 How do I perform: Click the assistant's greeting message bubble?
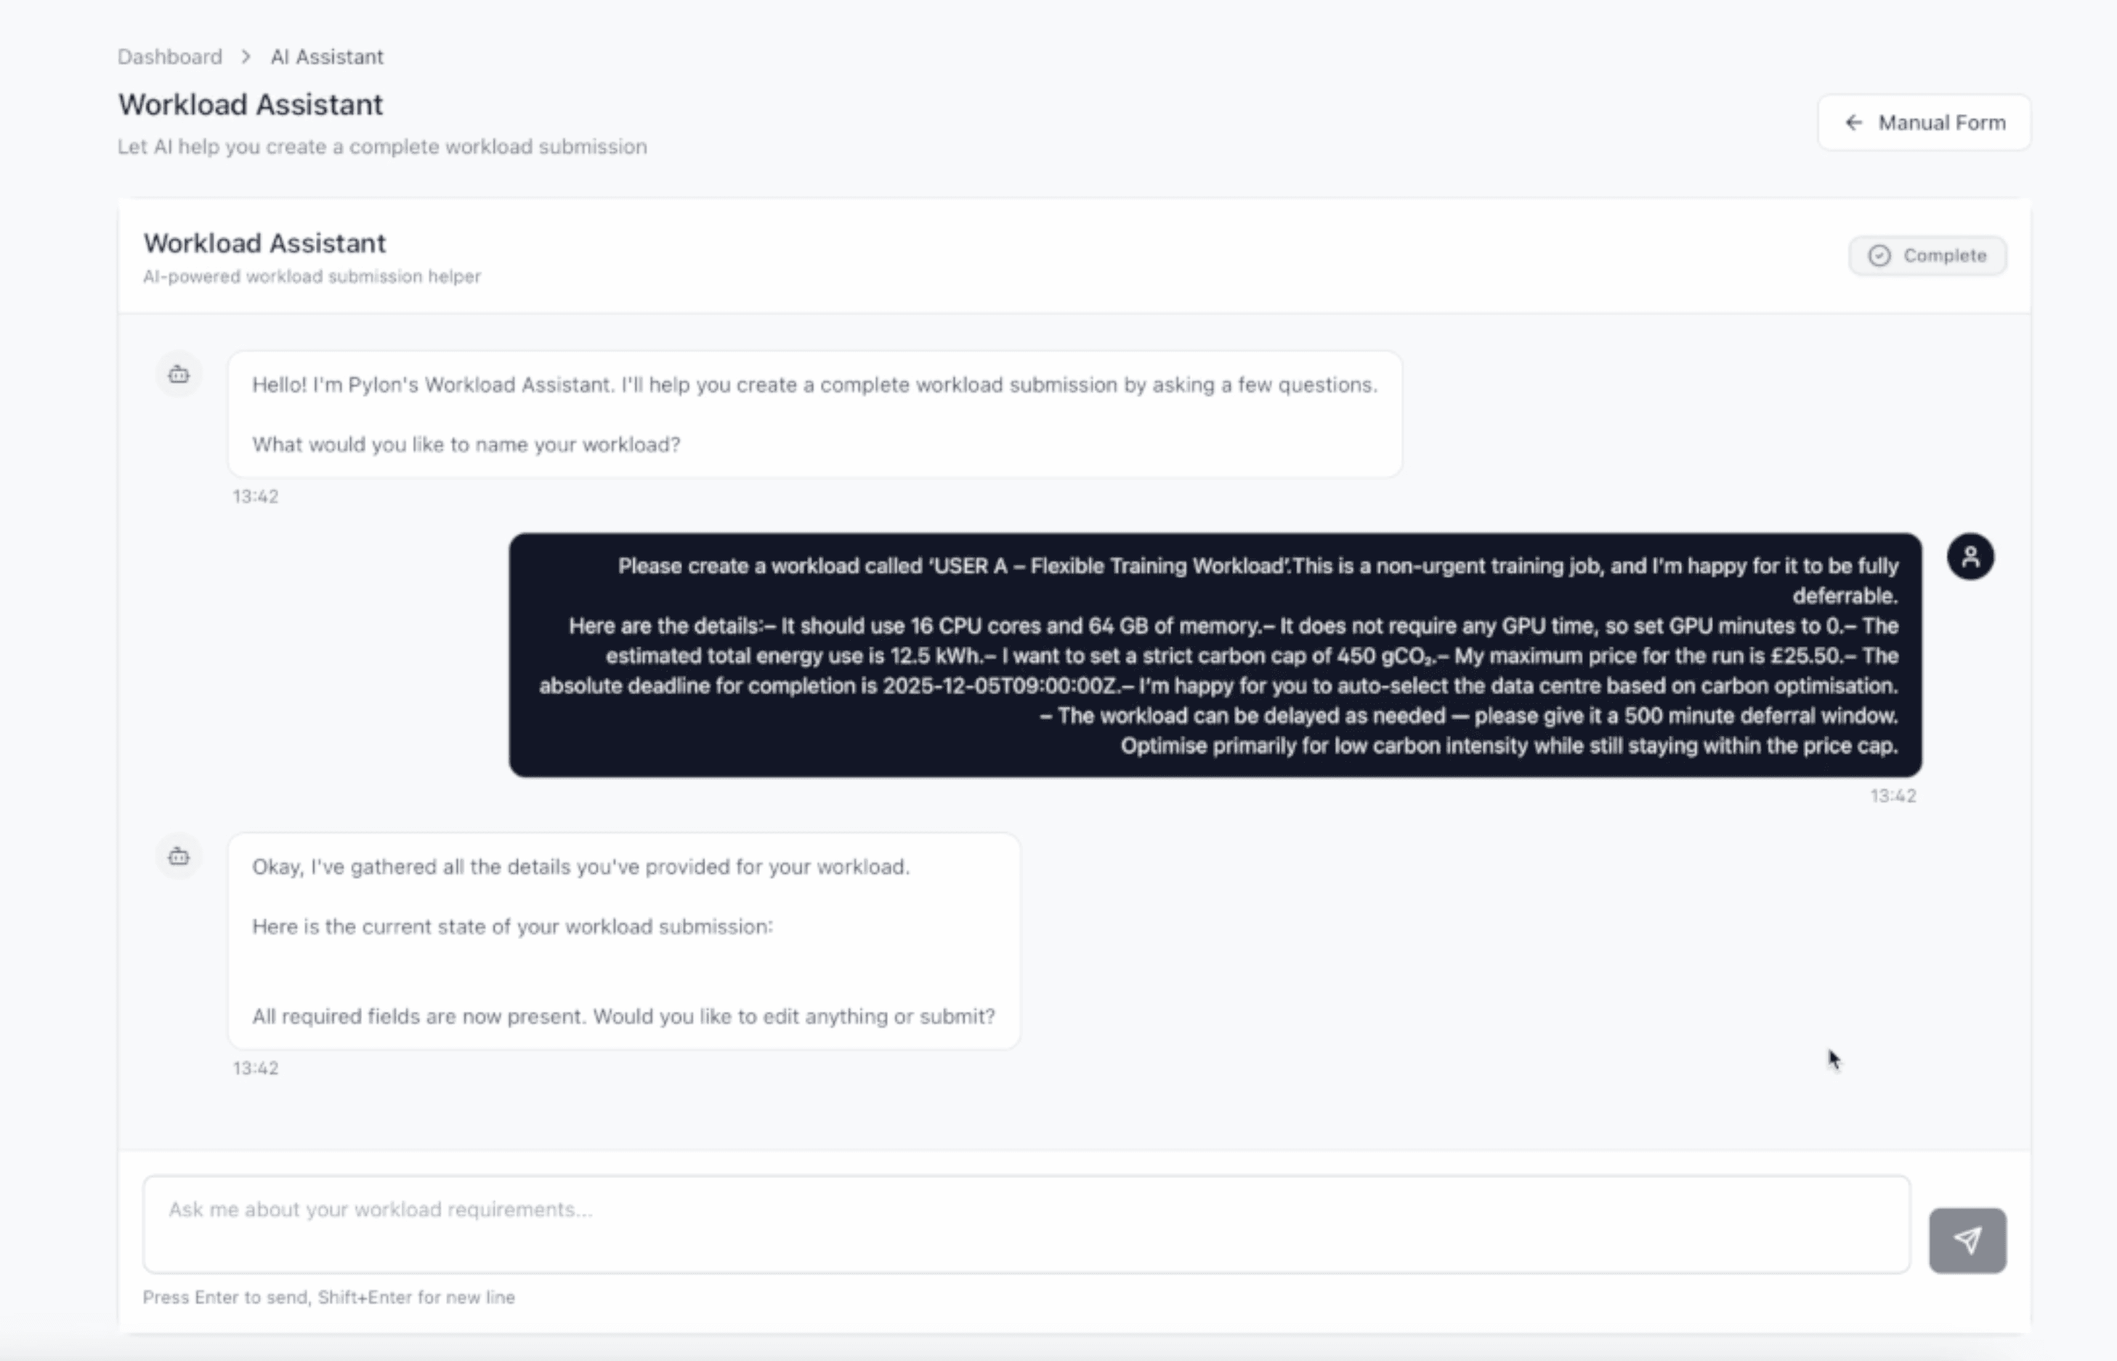(x=814, y=415)
